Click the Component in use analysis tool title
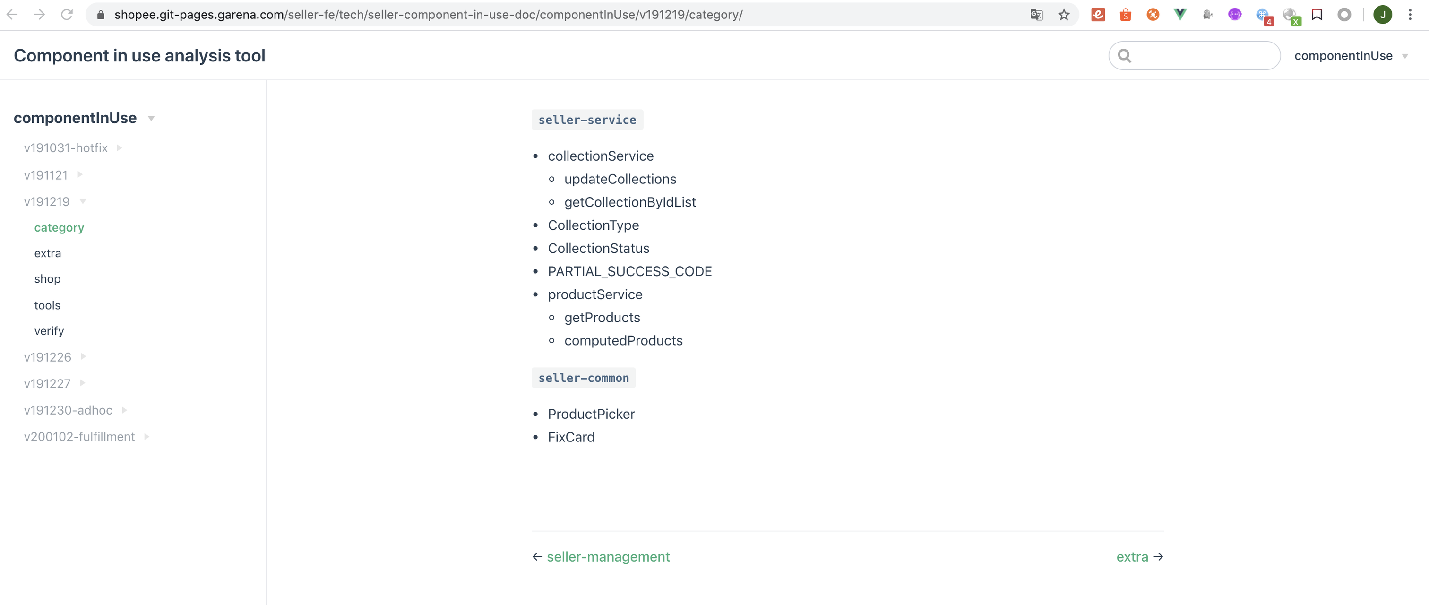 pos(139,55)
